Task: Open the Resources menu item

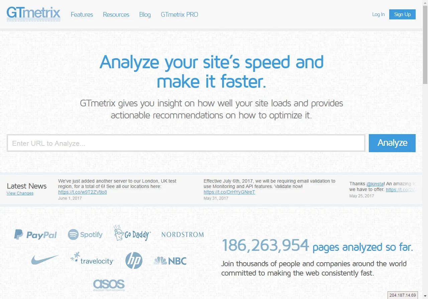Action: [x=116, y=14]
